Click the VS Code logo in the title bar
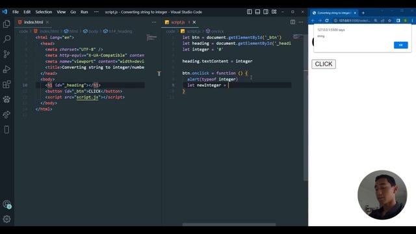 (5, 12)
